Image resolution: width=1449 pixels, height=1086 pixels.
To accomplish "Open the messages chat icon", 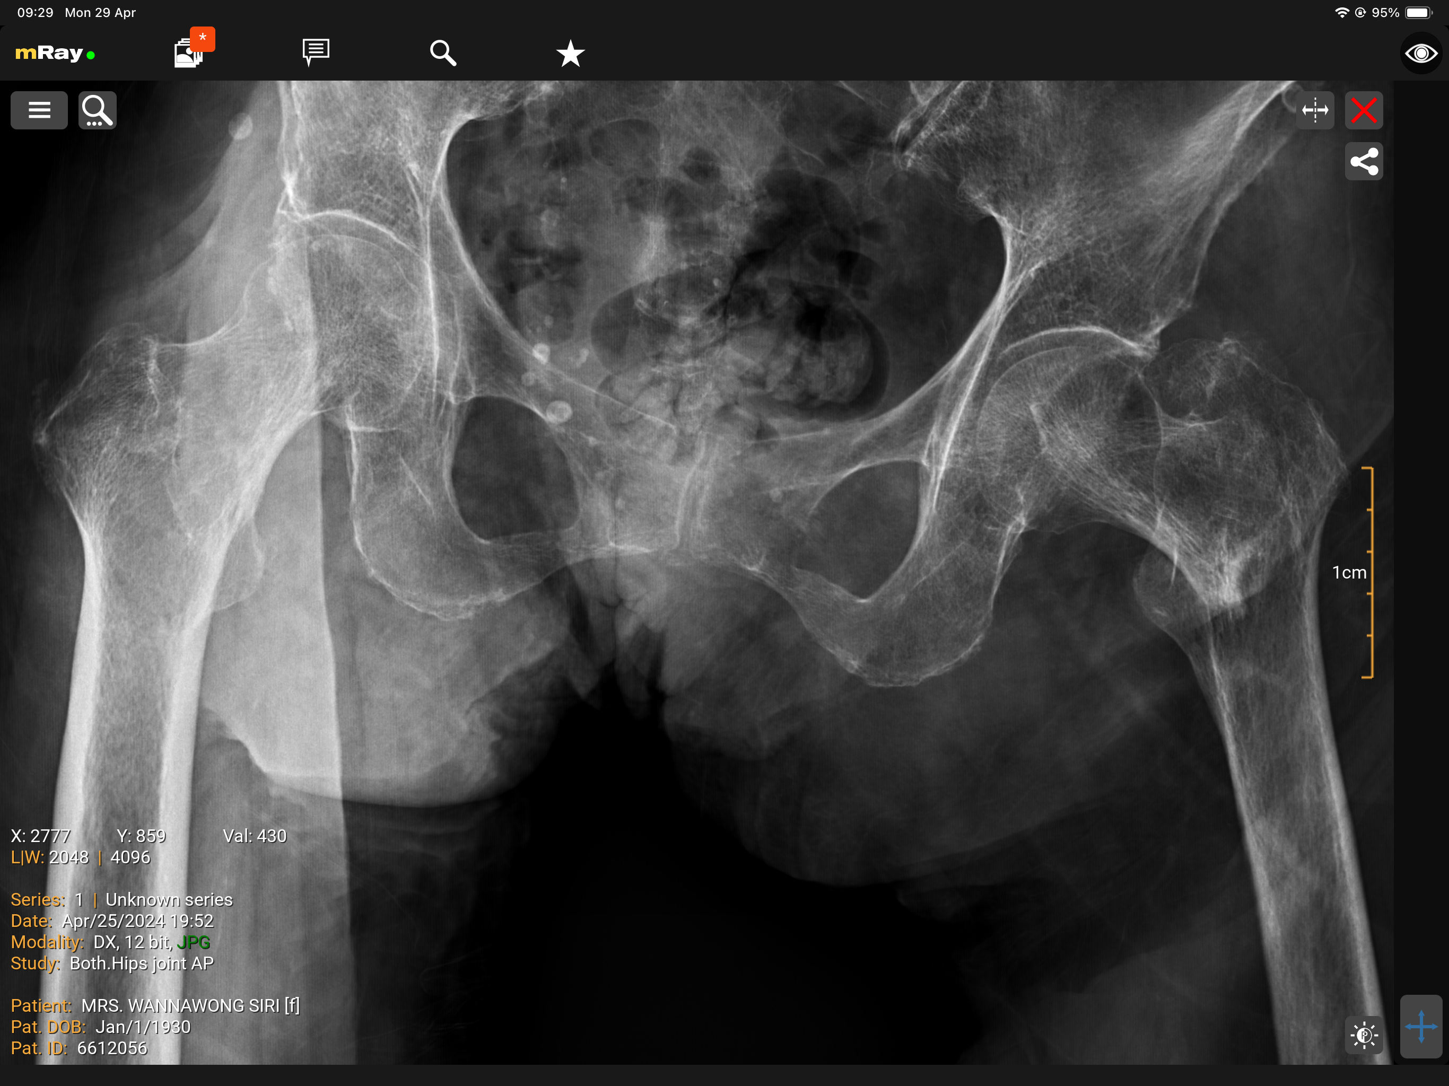I will click(316, 52).
